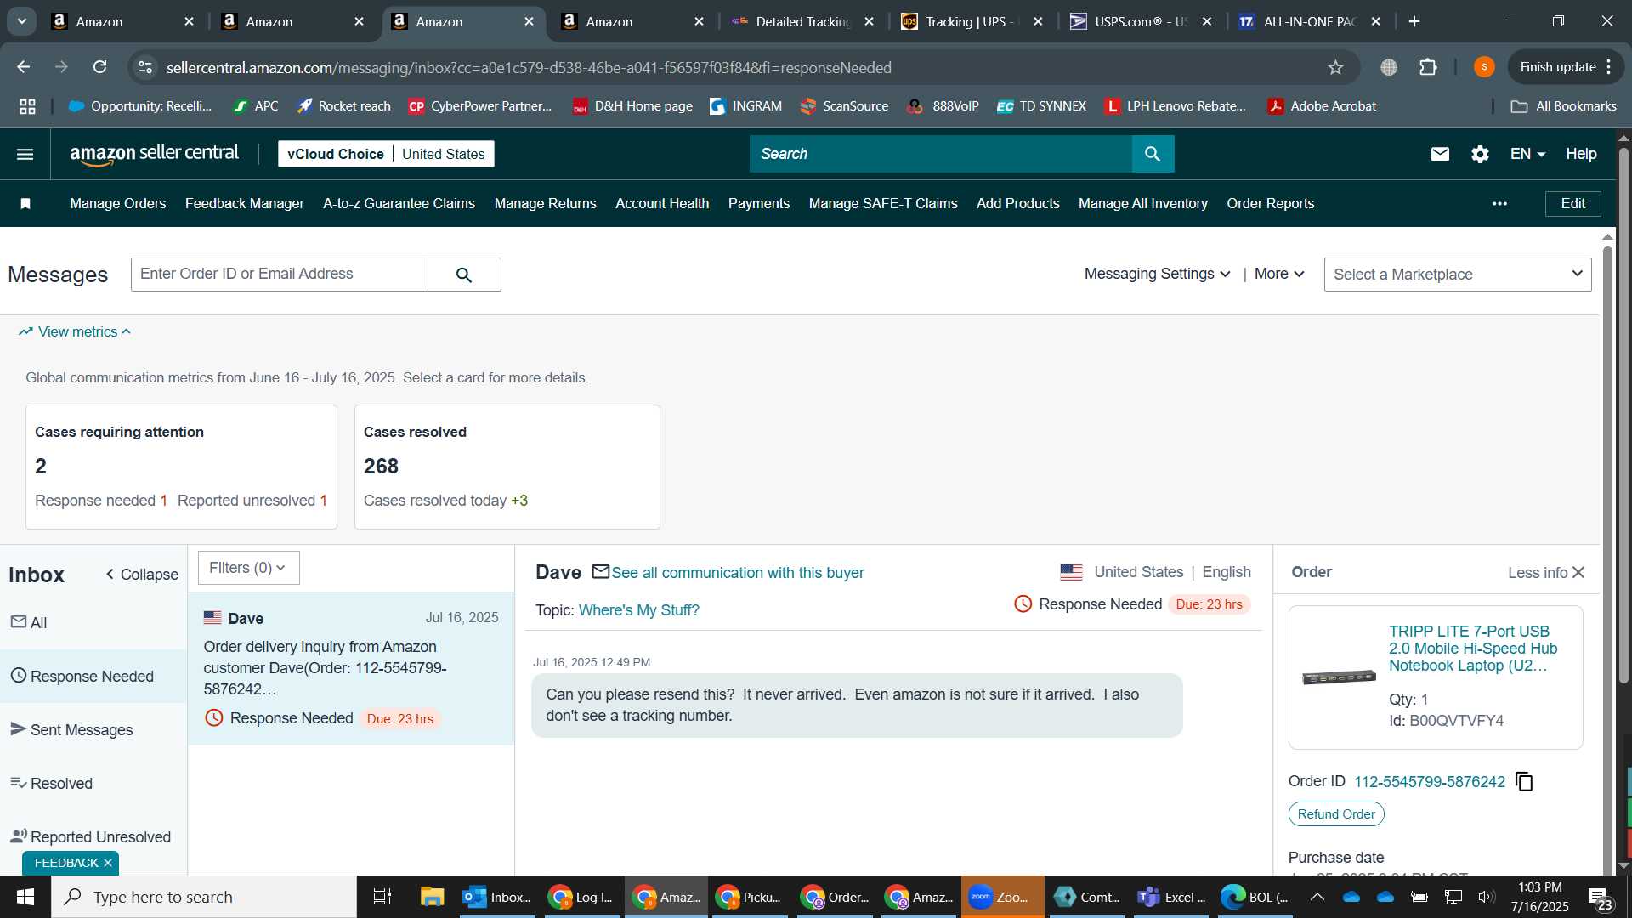Copy the Order ID with copy icon
The height and width of the screenshot is (918, 1632).
click(1525, 782)
